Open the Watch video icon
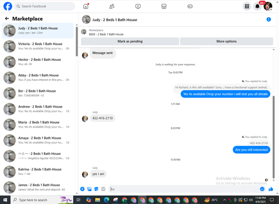279x204 pixels. coord(138,7)
